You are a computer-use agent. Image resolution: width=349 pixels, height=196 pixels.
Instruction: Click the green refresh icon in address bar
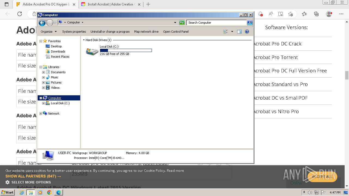click(182, 23)
